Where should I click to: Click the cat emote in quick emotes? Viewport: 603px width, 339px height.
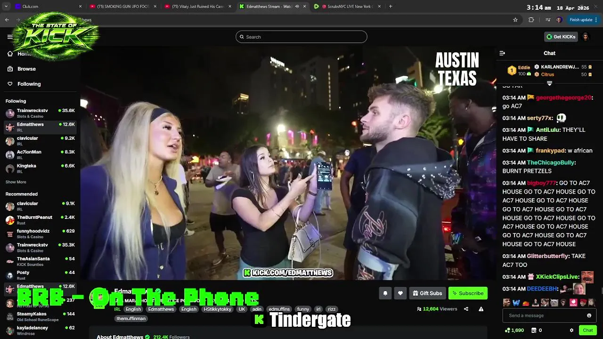(x=554, y=302)
